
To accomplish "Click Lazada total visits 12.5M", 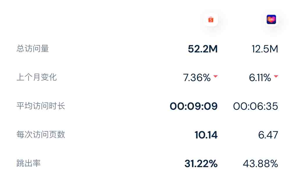I will 265,49.
